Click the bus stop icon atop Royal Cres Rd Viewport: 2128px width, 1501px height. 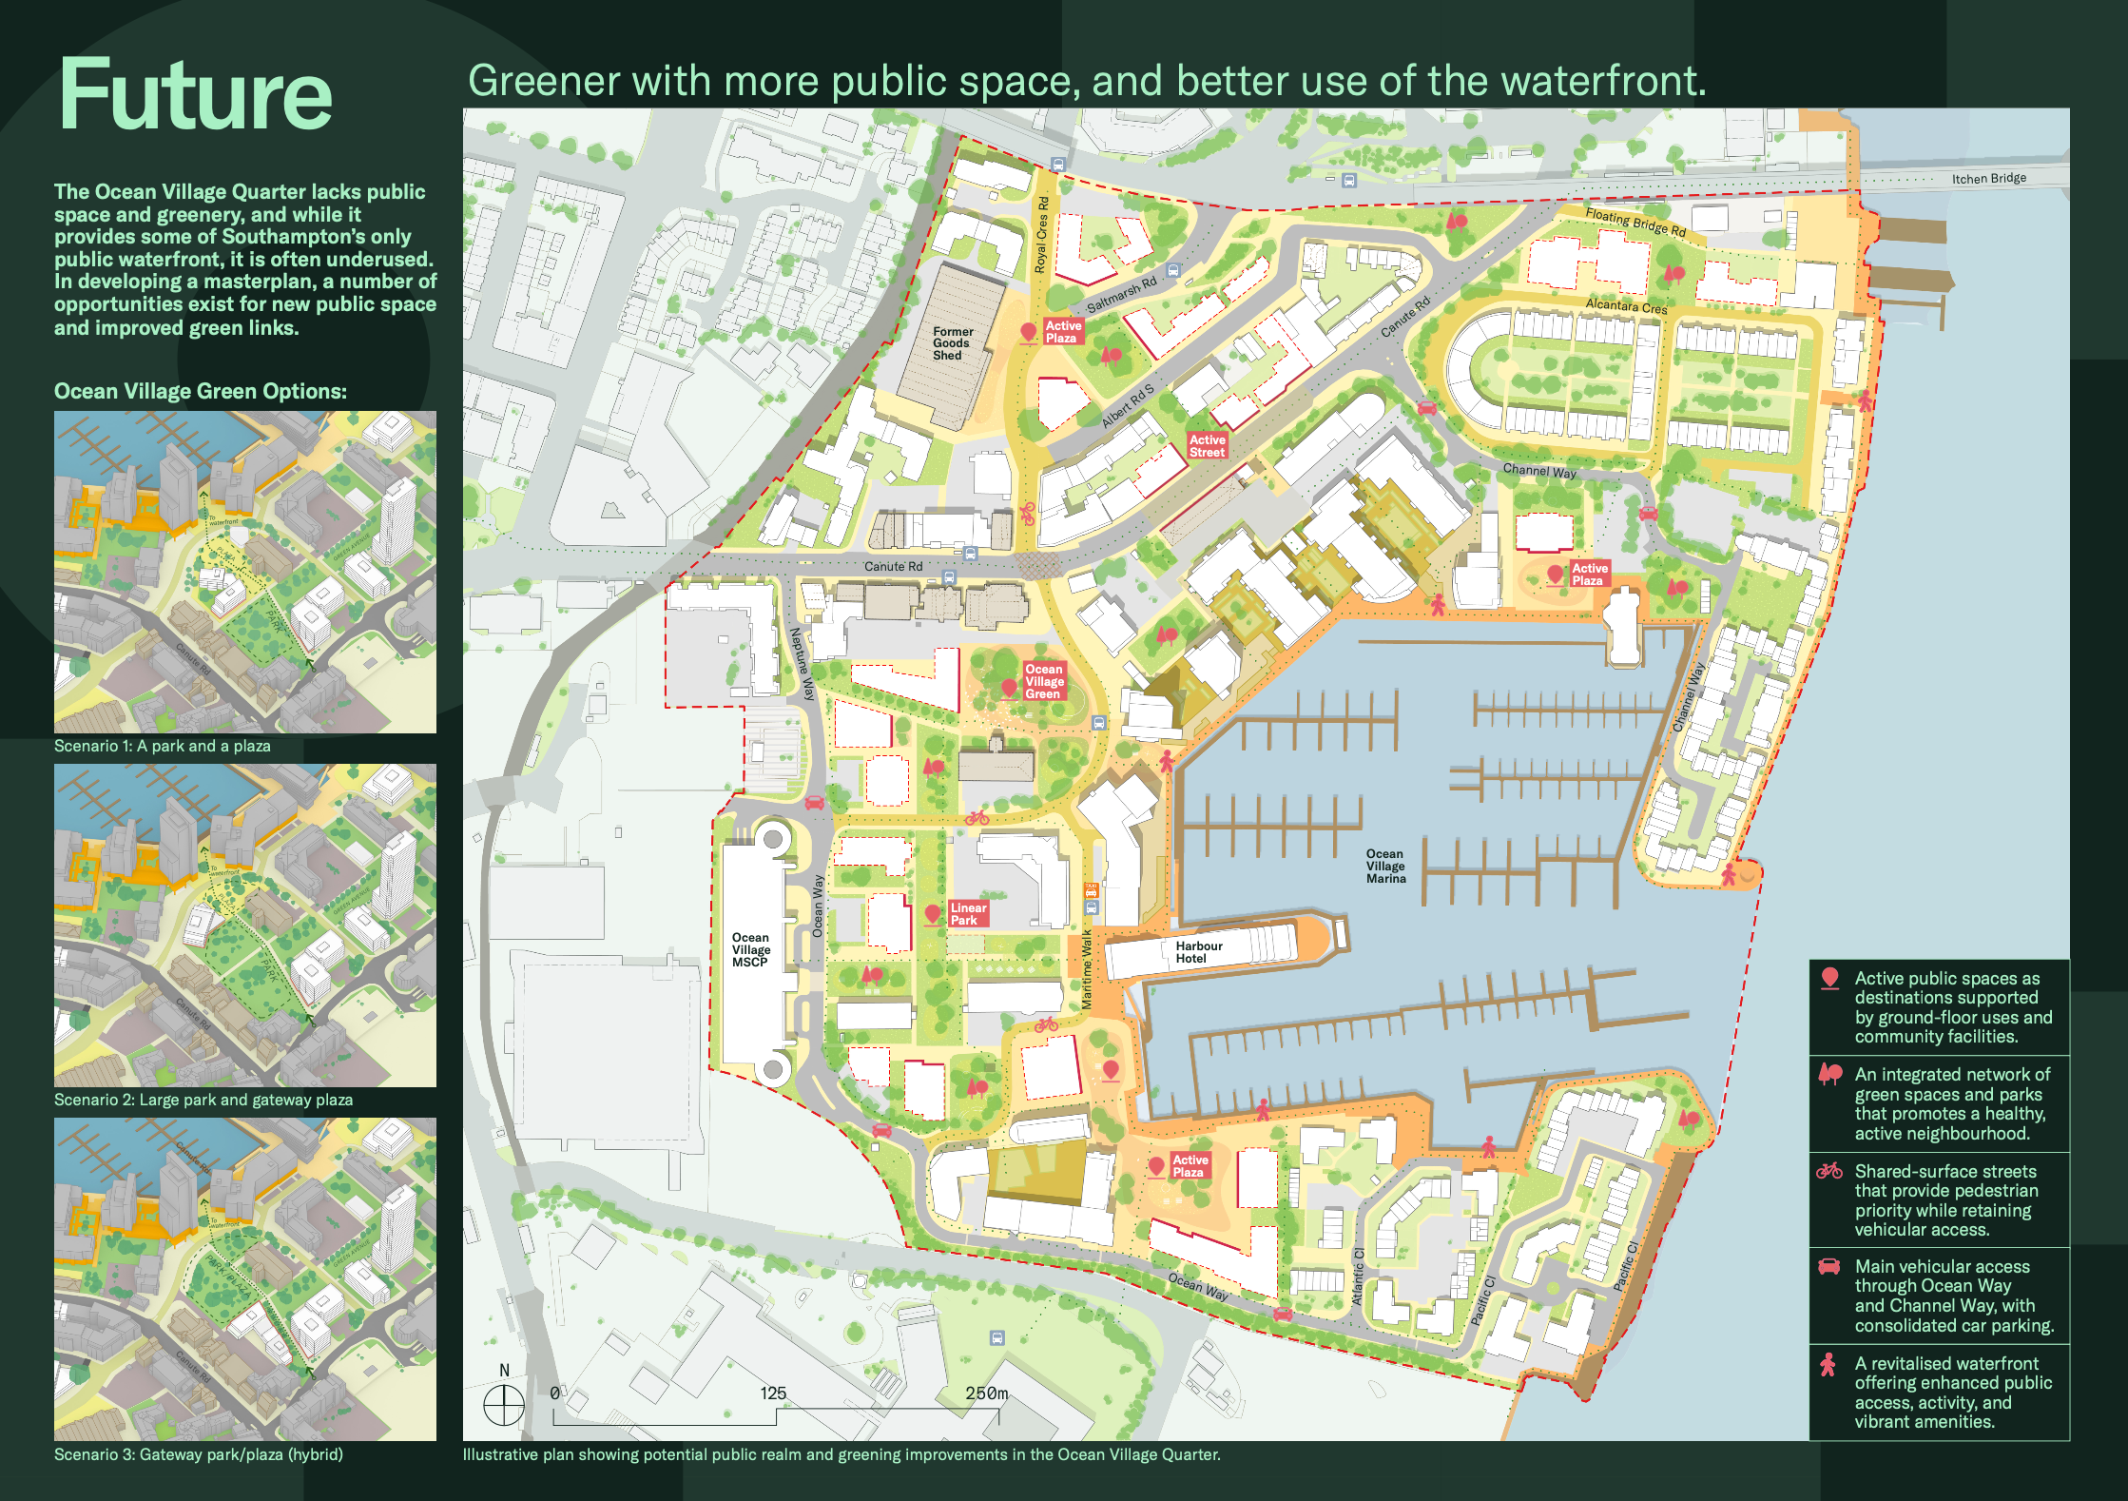coord(1058,164)
